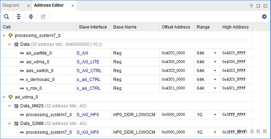
Task: Collapse the Data_S2MM node
Action: click(10, 124)
